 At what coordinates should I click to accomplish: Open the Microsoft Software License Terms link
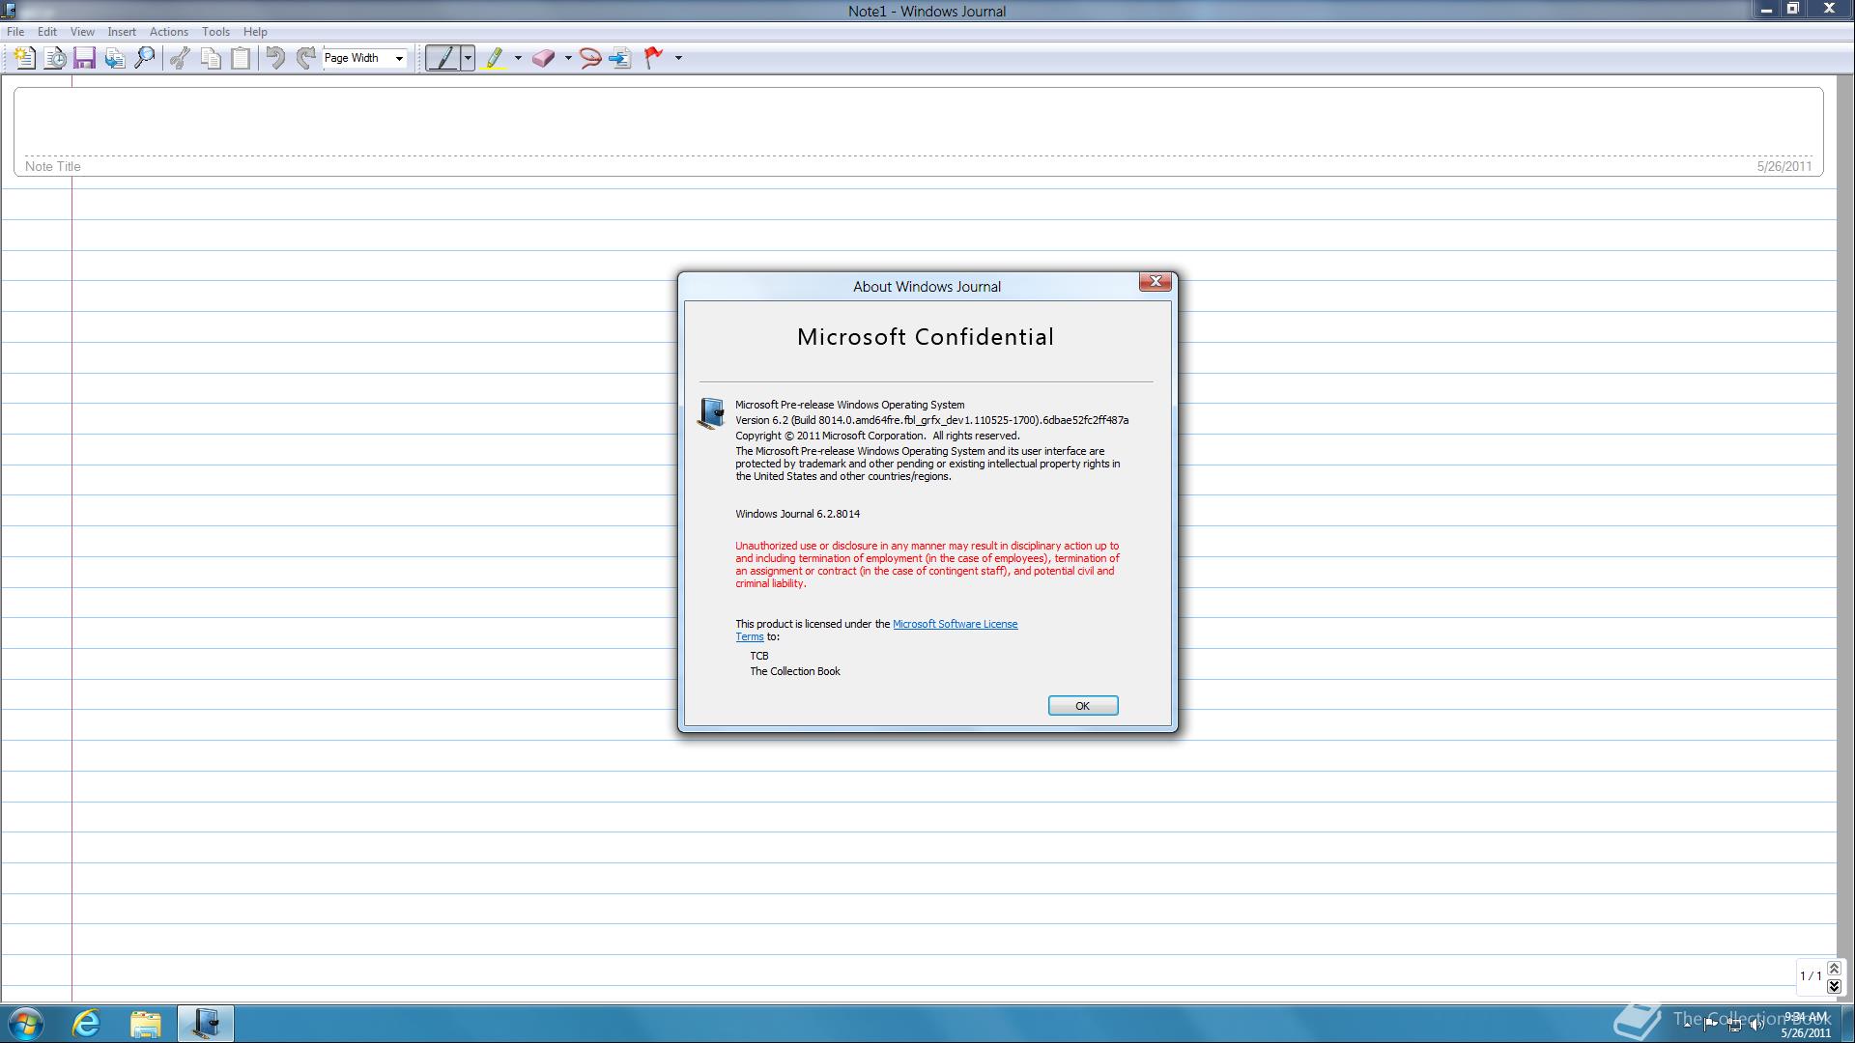pyautogui.click(x=955, y=624)
